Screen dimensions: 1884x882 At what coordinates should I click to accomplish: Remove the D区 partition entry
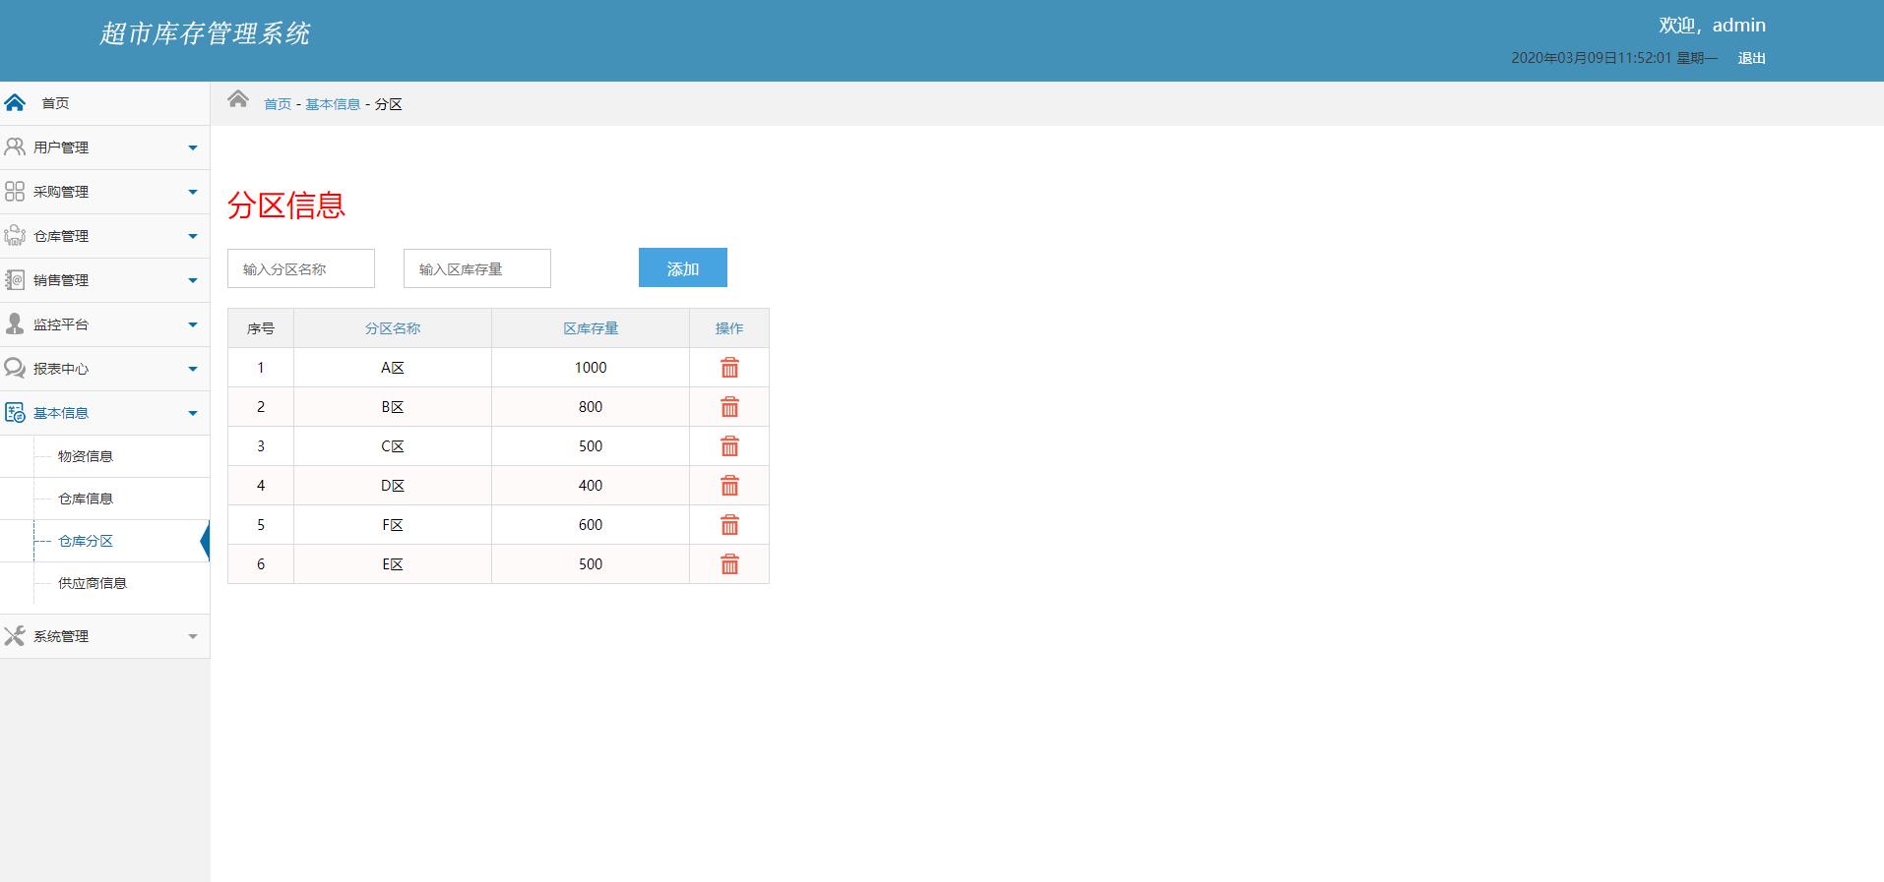click(x=729, y=486)
